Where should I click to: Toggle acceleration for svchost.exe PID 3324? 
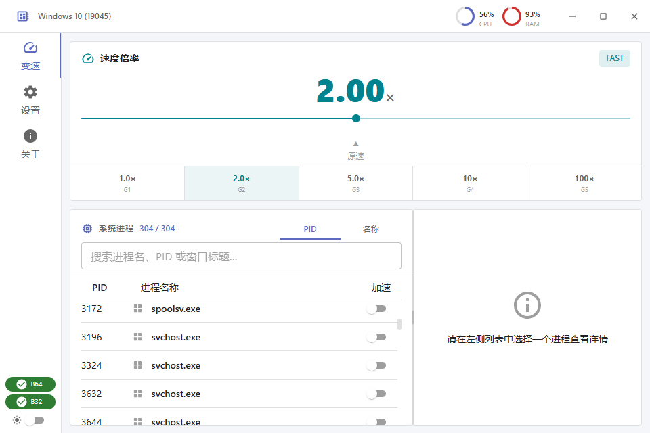376,365
